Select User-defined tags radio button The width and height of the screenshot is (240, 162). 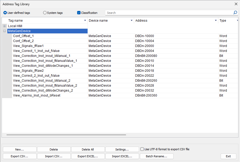[x=5, y=13]
